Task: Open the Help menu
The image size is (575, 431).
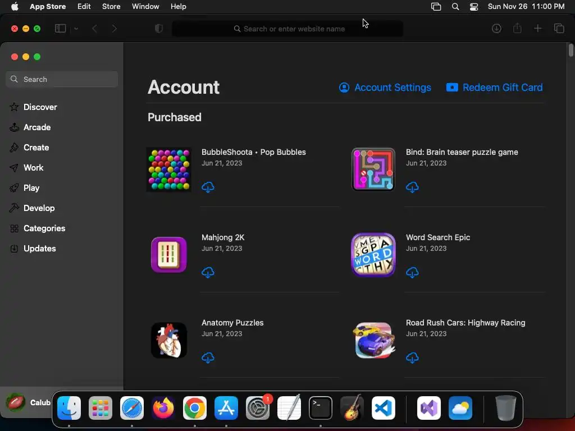Action: pos(178,6)
